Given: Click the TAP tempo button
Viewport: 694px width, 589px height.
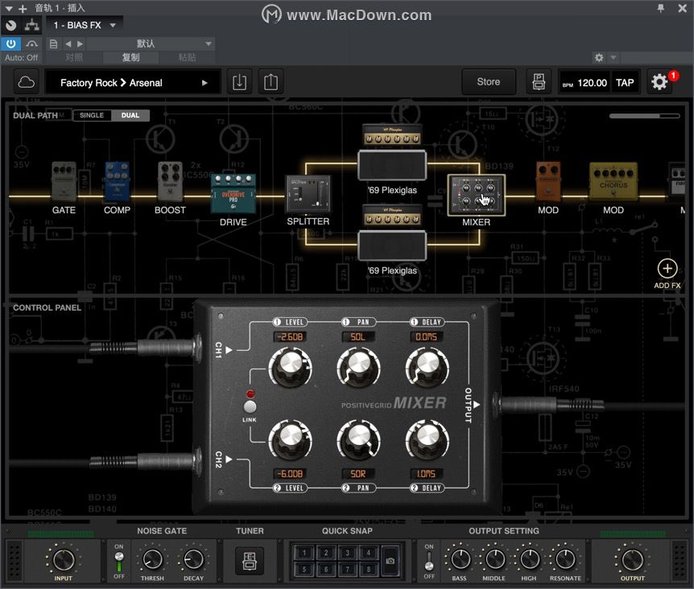Looking at the screenshot, I should pyautogui.click(x=625, y=83).
